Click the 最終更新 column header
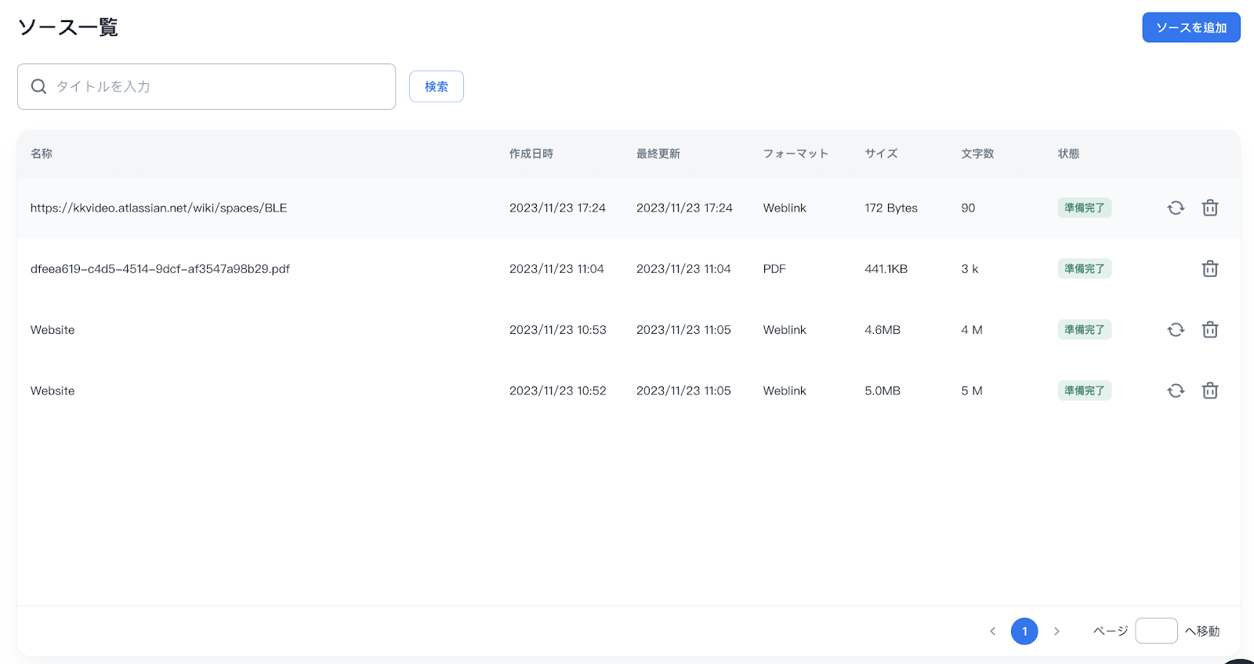Screen dimensions: 1254x664 pos(658,154)
